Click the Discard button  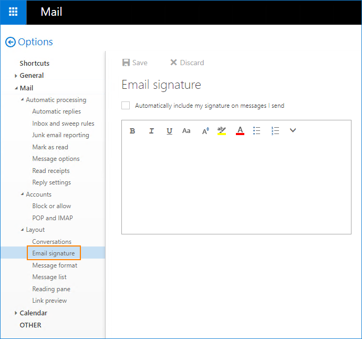coord(187,63)
